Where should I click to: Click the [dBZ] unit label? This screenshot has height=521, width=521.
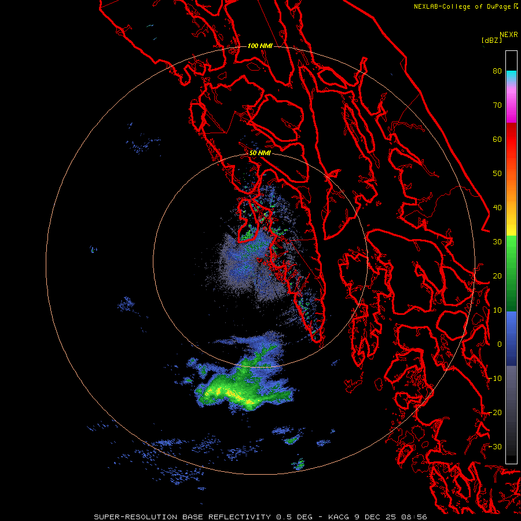point(491,41)
